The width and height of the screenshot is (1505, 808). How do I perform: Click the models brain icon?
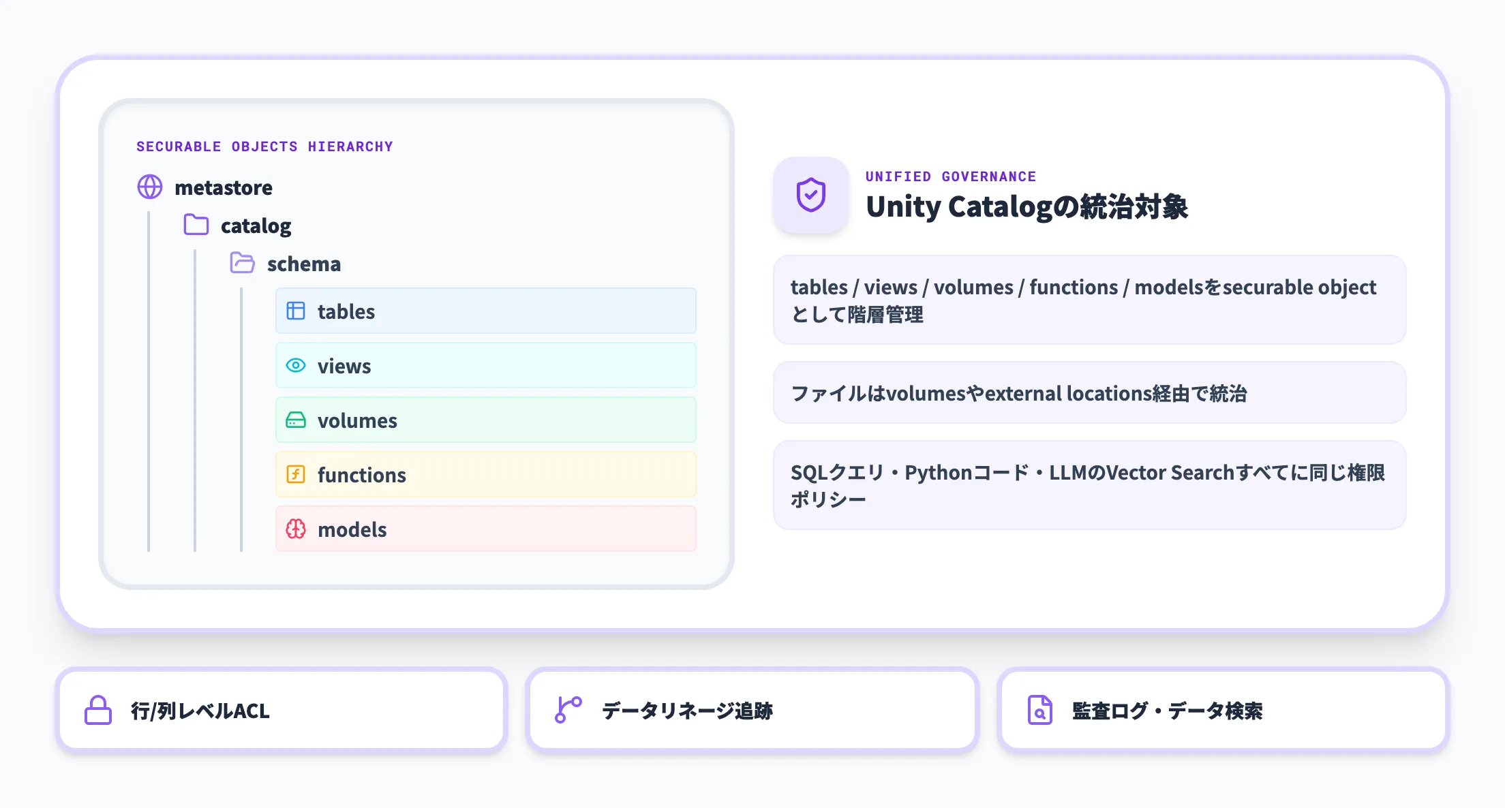point(295,529)
